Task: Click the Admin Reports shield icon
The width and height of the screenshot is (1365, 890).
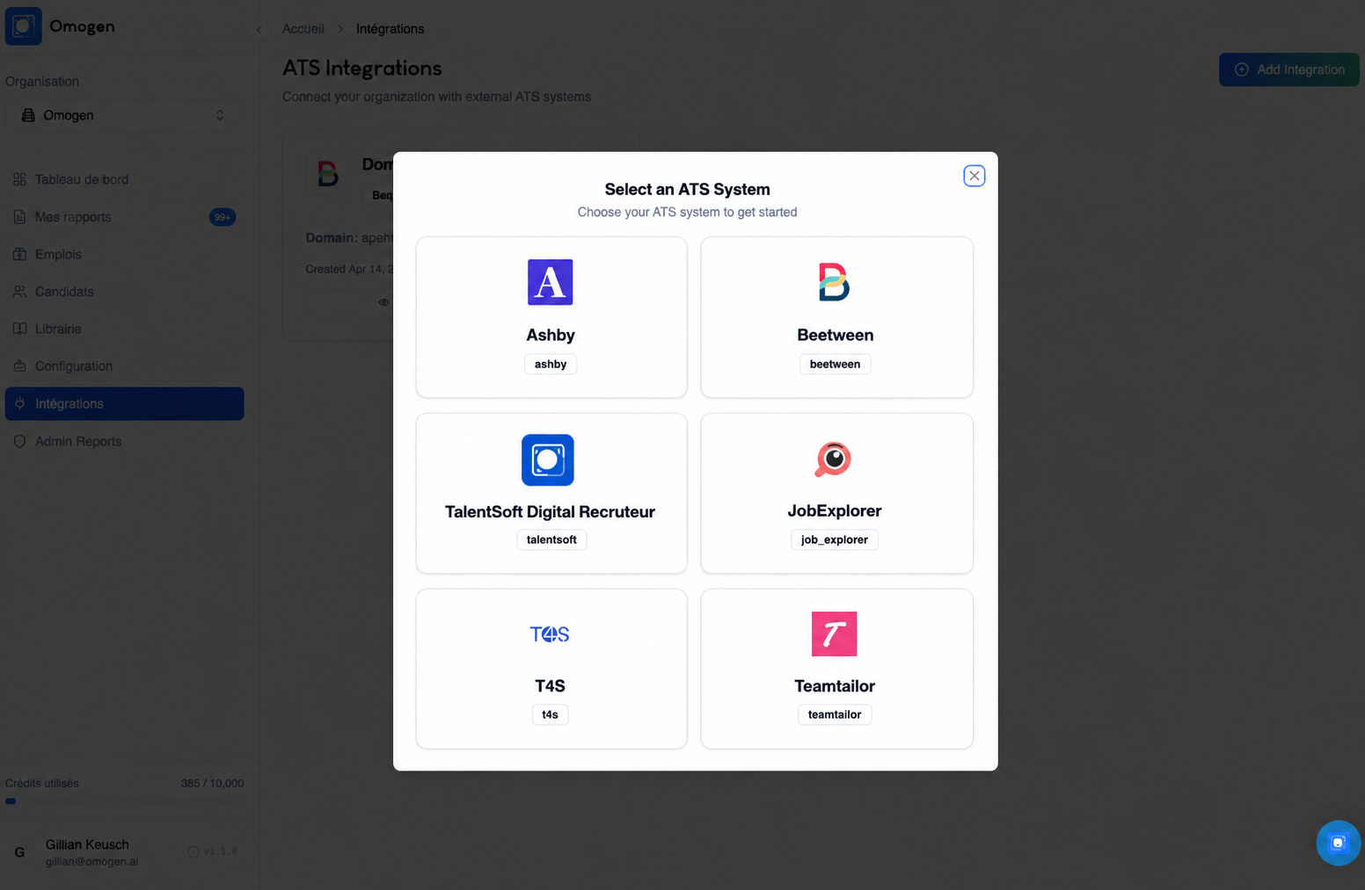Action: (19, 441)
